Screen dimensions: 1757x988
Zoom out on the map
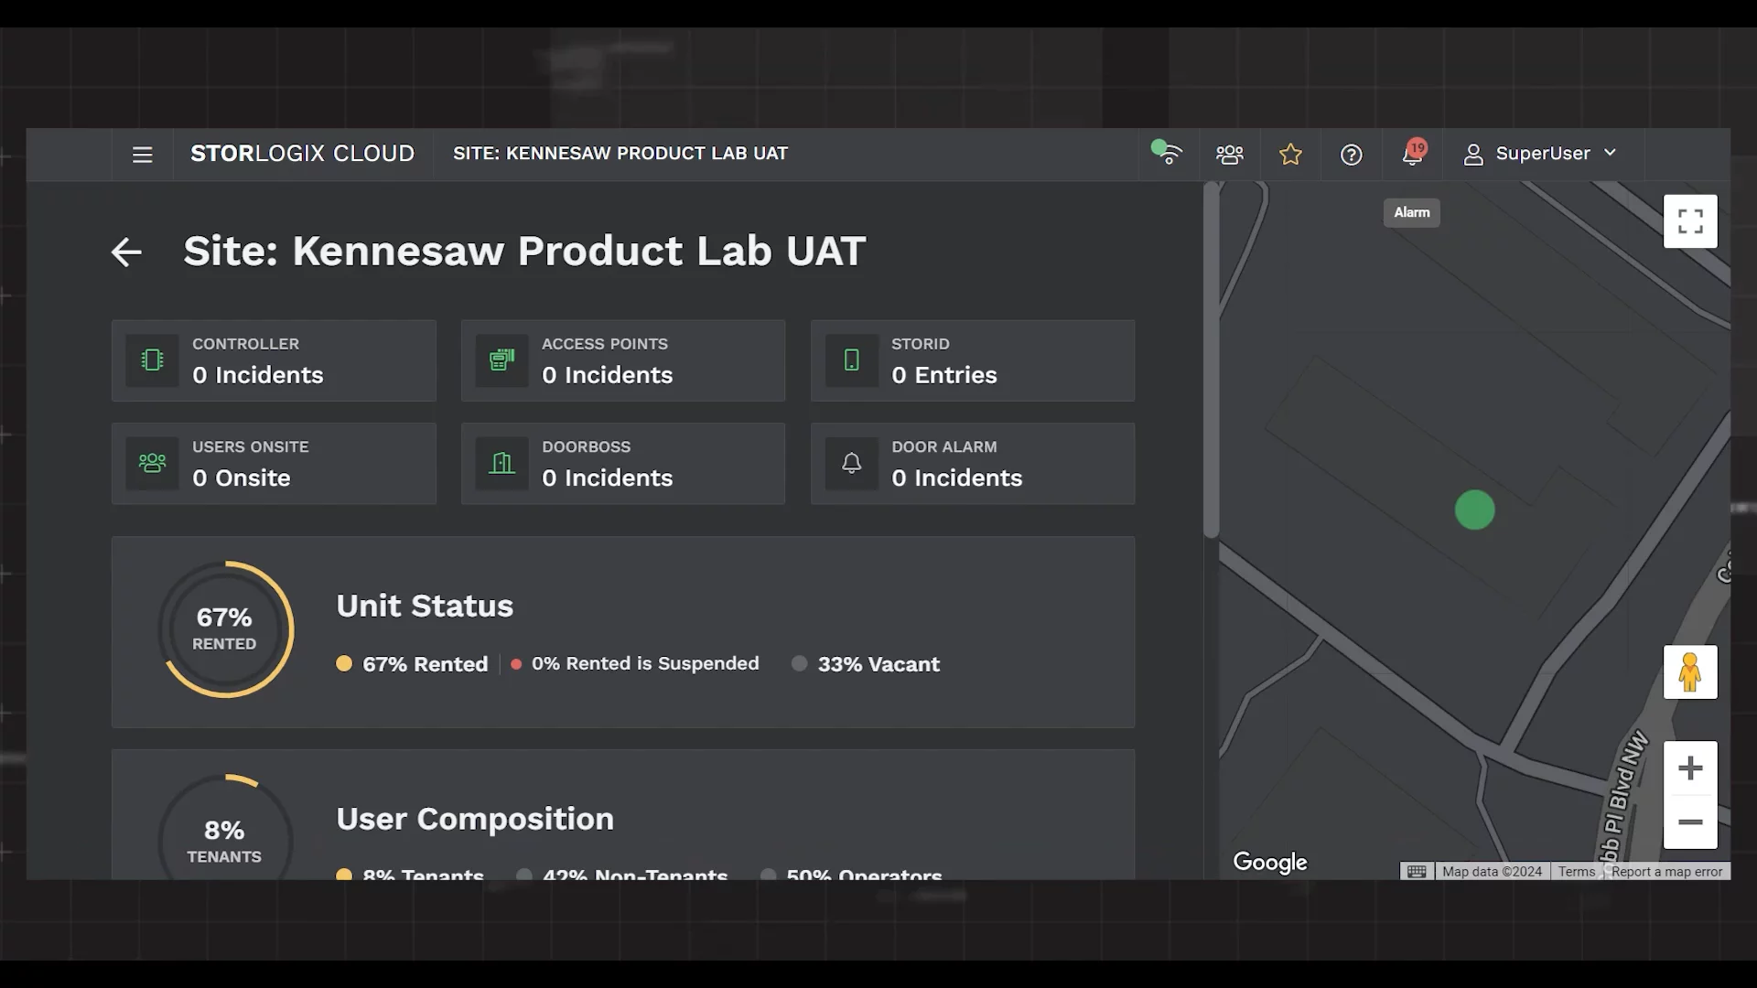coord(1689,822)
